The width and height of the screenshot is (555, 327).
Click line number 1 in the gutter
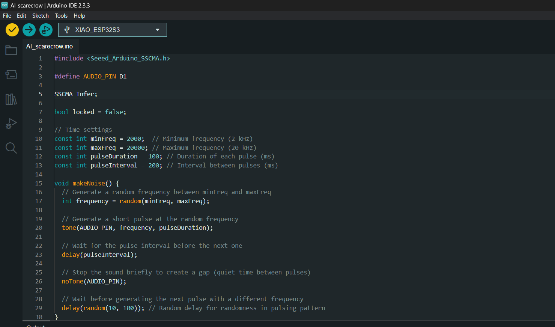pos(41,59)
